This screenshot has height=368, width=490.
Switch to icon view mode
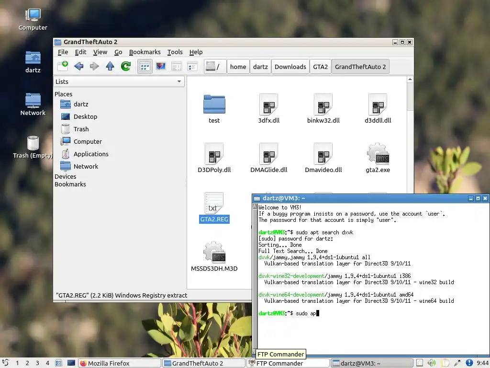point(145,66)
